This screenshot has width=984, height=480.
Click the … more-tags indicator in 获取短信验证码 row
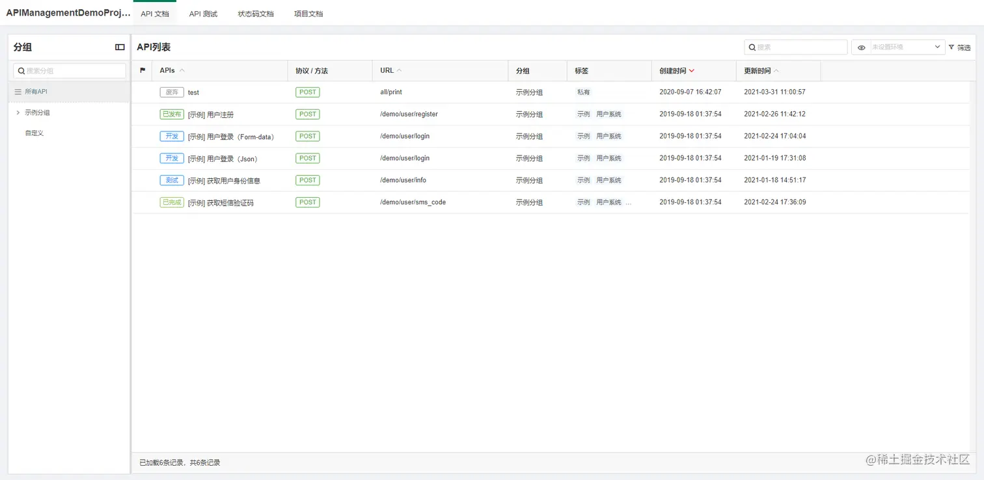pos(629,203)
